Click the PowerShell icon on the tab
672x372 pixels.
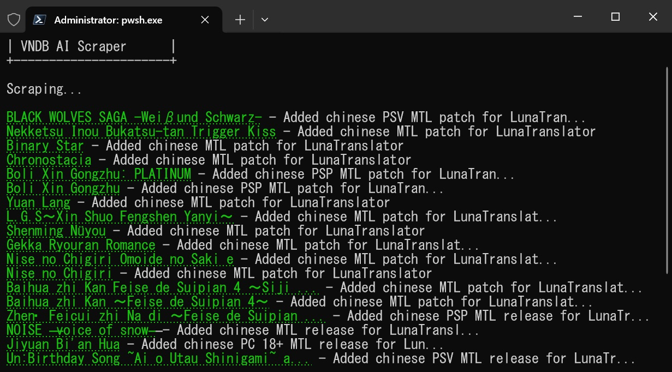pos(39,20)
